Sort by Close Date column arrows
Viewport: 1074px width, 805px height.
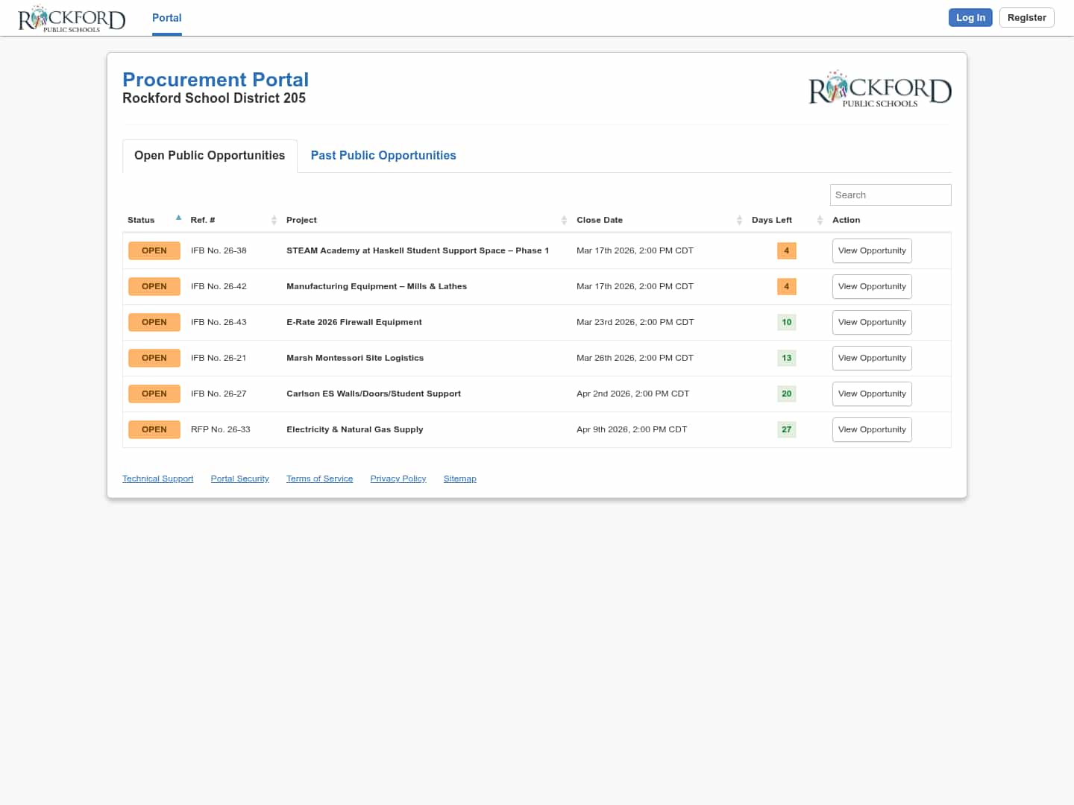coord(739,220)
